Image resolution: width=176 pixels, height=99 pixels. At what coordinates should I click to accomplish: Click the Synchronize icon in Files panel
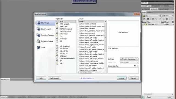167,19
